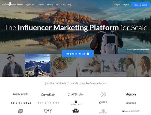Open the Resources navigation link

60,4
